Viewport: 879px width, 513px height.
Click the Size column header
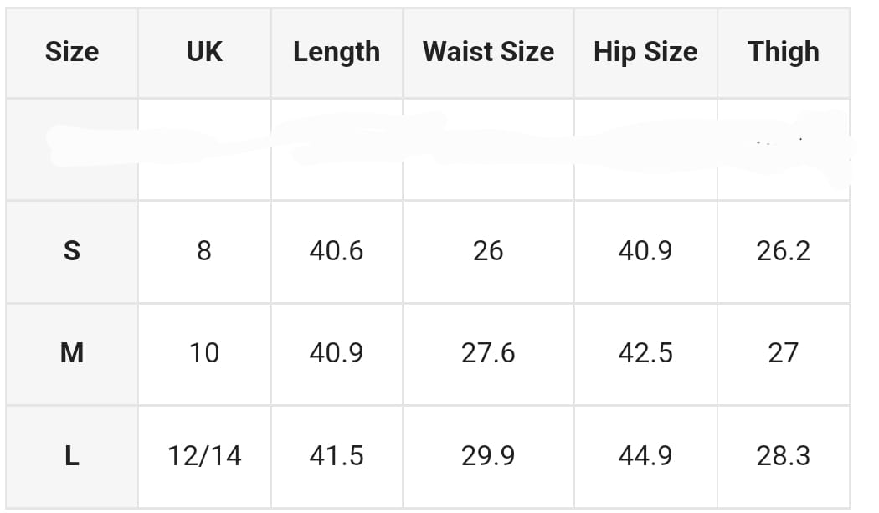(x=72, y=52)
